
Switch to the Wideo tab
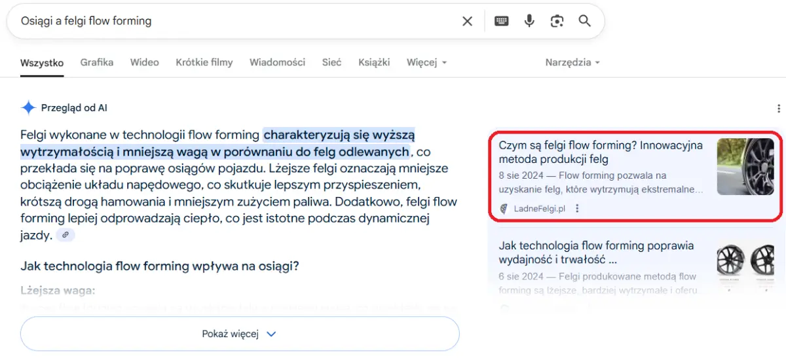click(x=144, y=62)
